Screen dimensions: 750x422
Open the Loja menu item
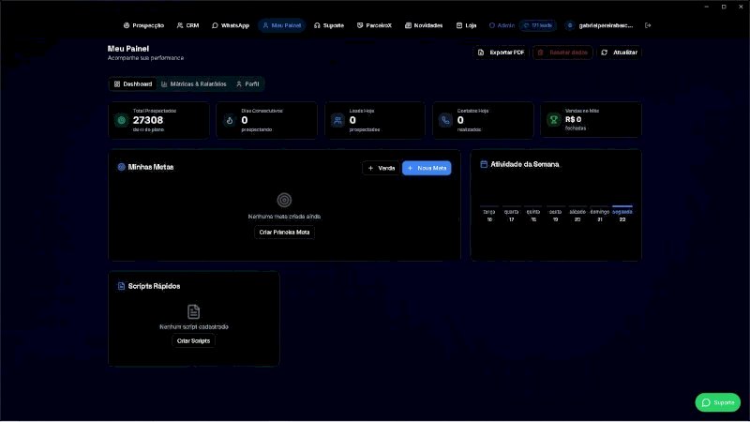[x=466, y=25]
